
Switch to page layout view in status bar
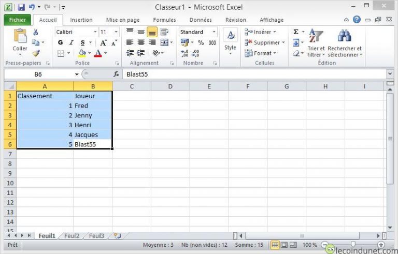click(284, 245)
